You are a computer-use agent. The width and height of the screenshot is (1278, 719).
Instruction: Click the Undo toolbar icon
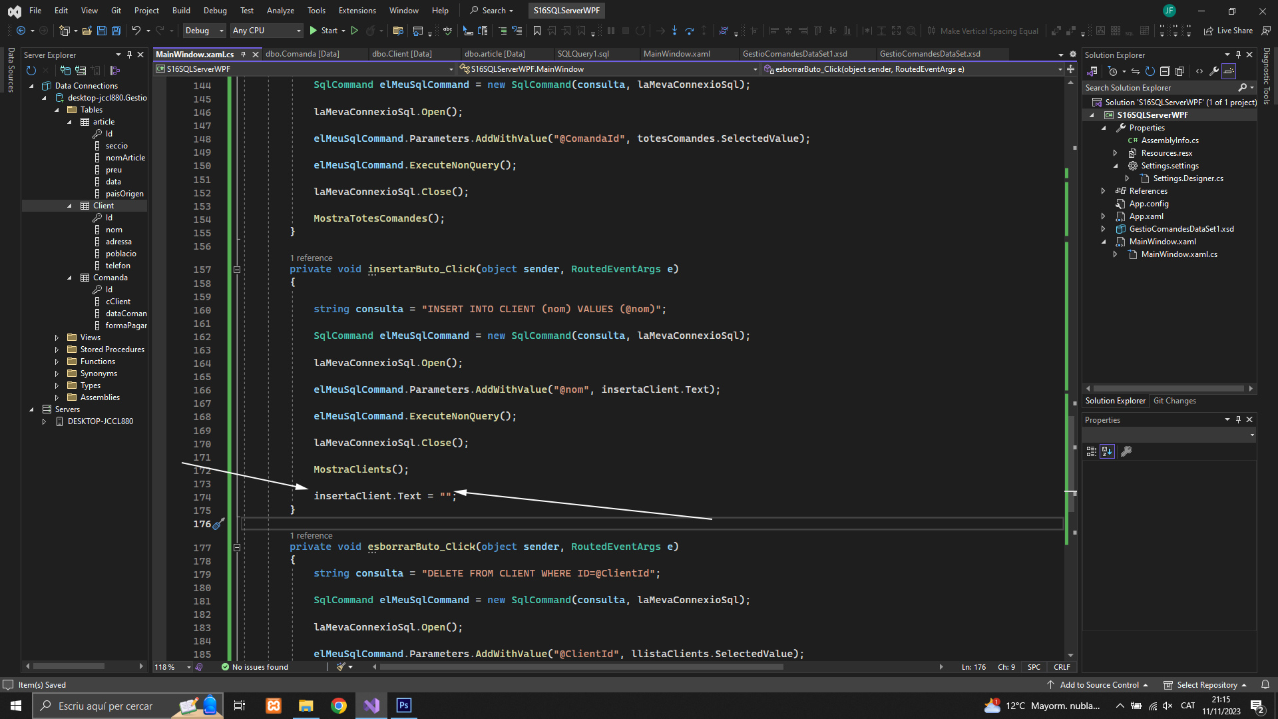pyautogui.click(x=136, y=31)
